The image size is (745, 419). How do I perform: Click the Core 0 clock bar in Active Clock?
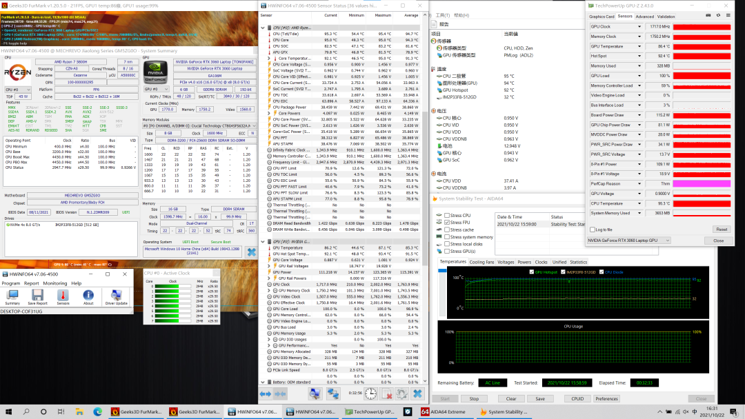coord(173,286)
